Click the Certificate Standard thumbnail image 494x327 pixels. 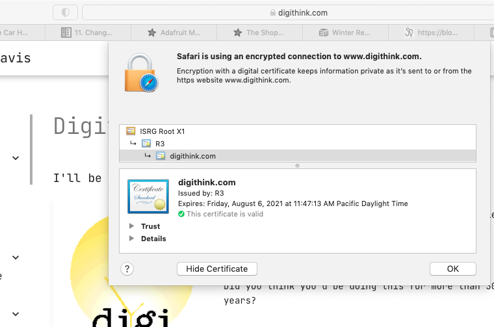(x=148, y=196)
